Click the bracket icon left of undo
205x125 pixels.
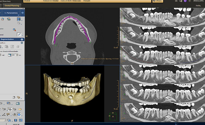coord(14,97)
